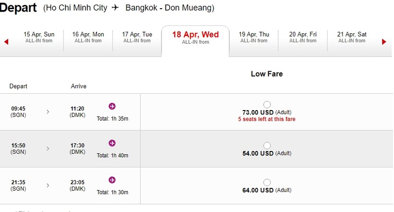Select the 54.00 USD fare radio button
This screenshot has width=394, height=212.
click(267, 145)
